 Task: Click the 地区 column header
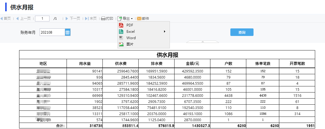[43, 63]
